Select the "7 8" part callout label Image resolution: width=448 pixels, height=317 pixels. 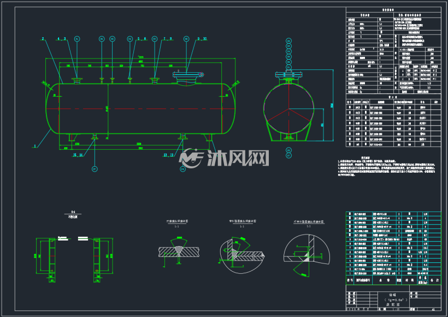click(168, 39)
